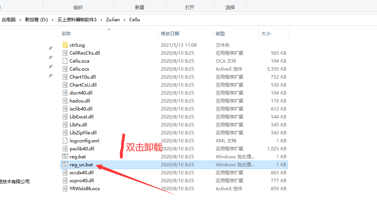This screenshot has width=377, height=224.
Task: Sort files by 名称 column header
Action: pyautogui.click(x=66, y=34)
